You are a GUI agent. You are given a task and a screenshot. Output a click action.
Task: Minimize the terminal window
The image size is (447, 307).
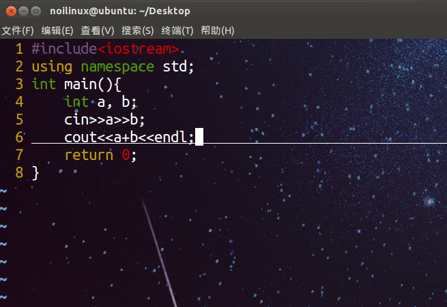23,12
